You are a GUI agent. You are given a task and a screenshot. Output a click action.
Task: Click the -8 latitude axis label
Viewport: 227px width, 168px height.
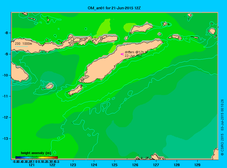tap(6, 33)
